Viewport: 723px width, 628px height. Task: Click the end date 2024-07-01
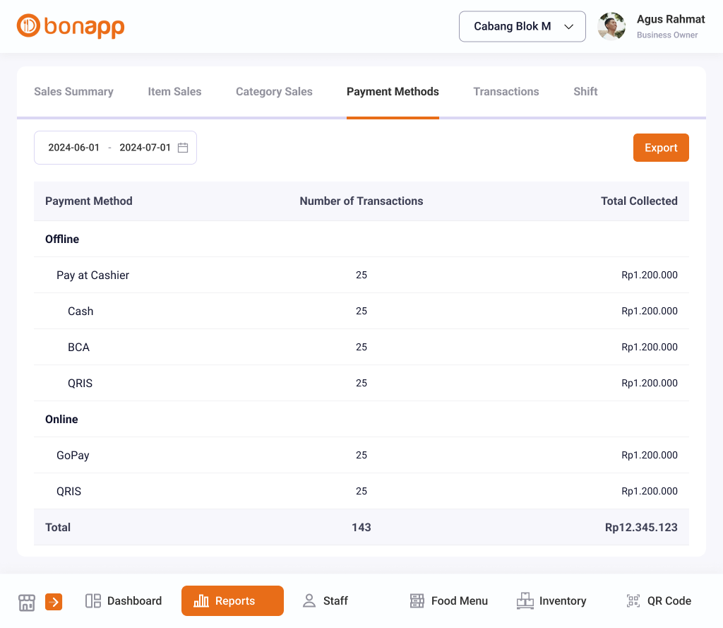[145, 148]
